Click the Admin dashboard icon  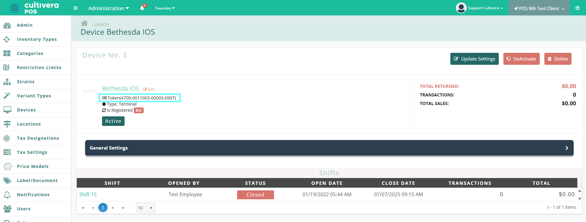click(x=7, y=25)
